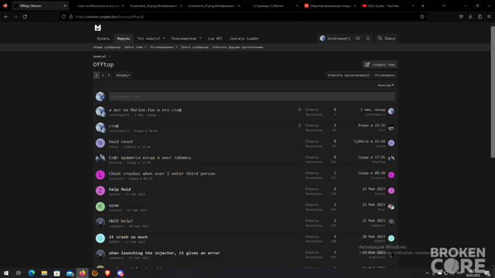Viewport: 495px width, 278px height.
Task: Open the nzera avatar on hwid reset
Action: pyautogui.click(x=100, y=143)
